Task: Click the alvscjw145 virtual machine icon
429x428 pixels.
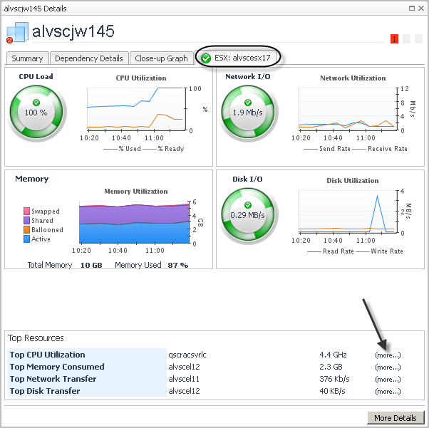Action: 17,33
